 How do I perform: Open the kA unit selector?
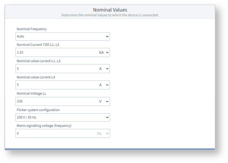[x=104, y=52]
